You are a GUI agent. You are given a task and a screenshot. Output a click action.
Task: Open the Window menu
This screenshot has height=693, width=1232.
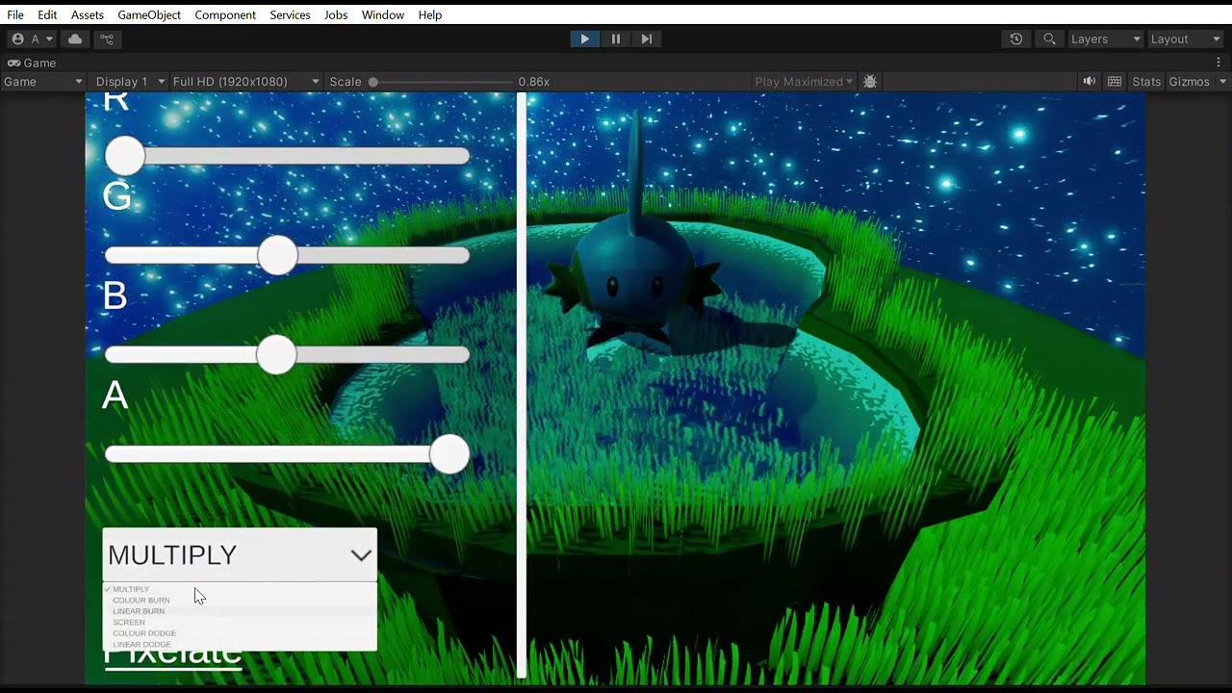(x=383, y=14)
